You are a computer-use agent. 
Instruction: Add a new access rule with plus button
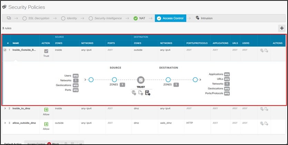(282, 28)
